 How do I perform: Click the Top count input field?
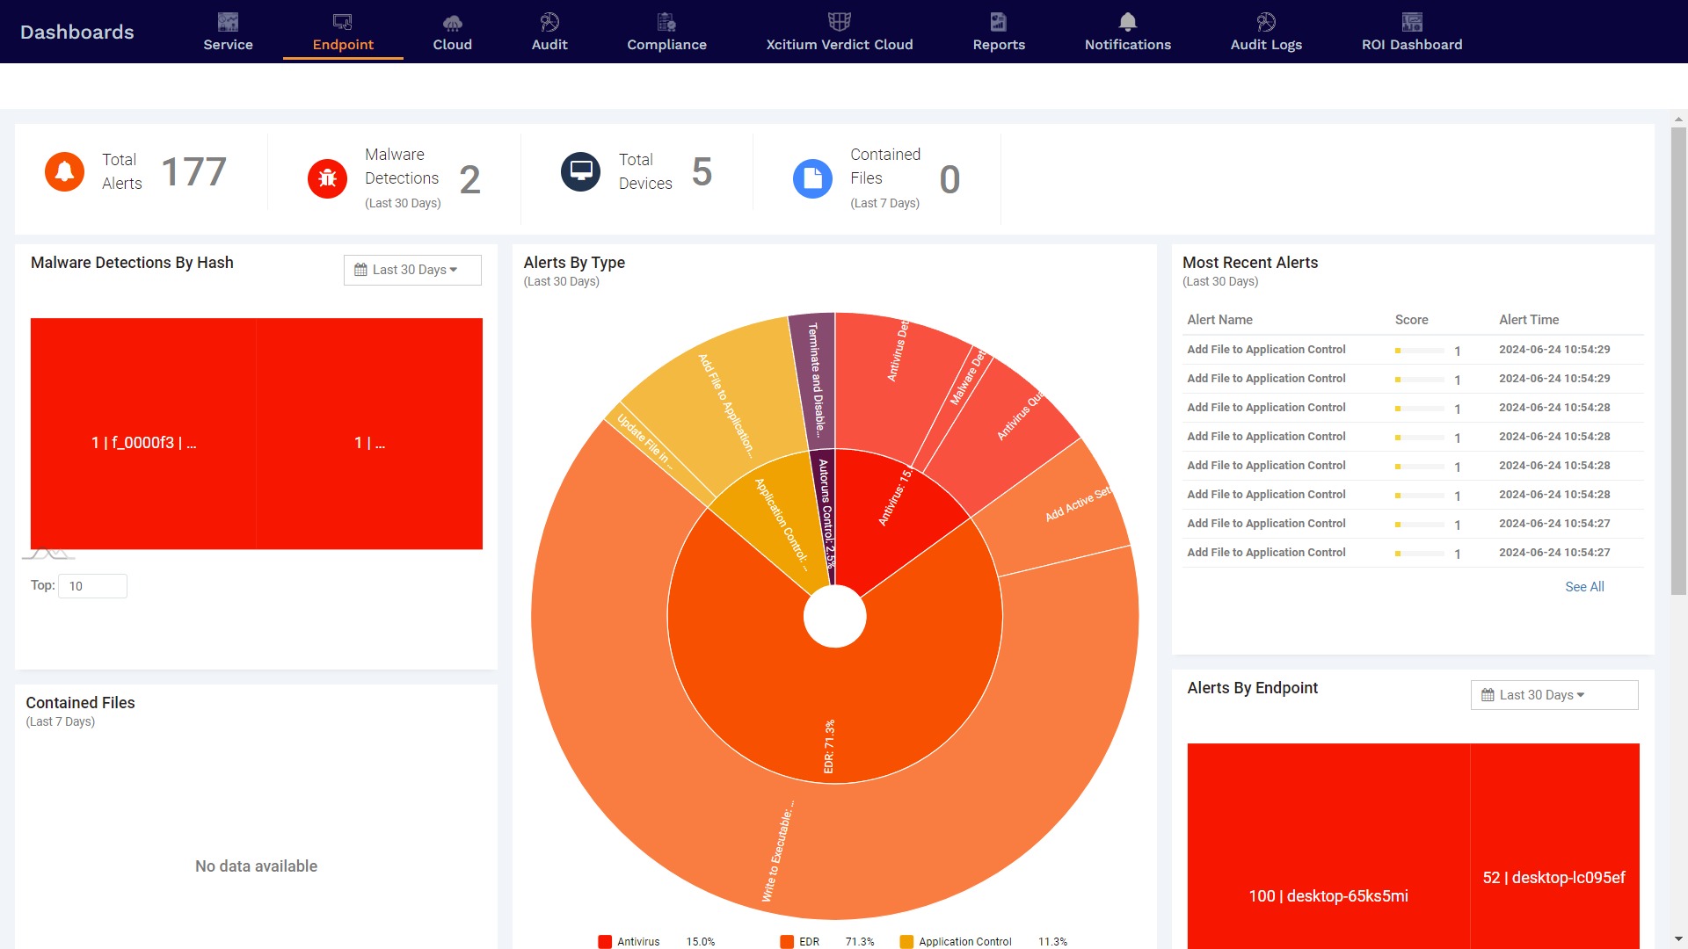(x=92, y=586)
